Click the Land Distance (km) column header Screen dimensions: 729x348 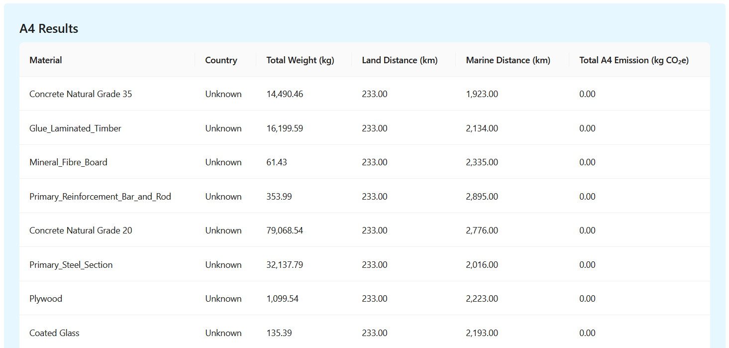pyautogui.click(x=400, y=60)
